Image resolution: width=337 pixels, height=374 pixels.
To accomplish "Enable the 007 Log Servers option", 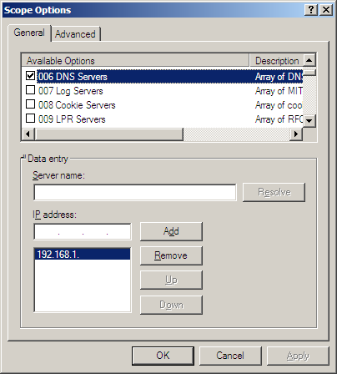I will [30, 90].
